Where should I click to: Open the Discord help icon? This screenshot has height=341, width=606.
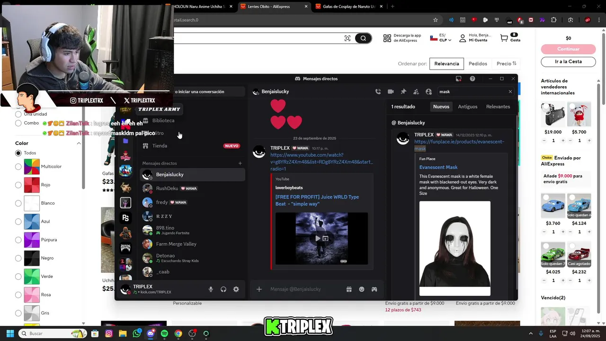472,79
